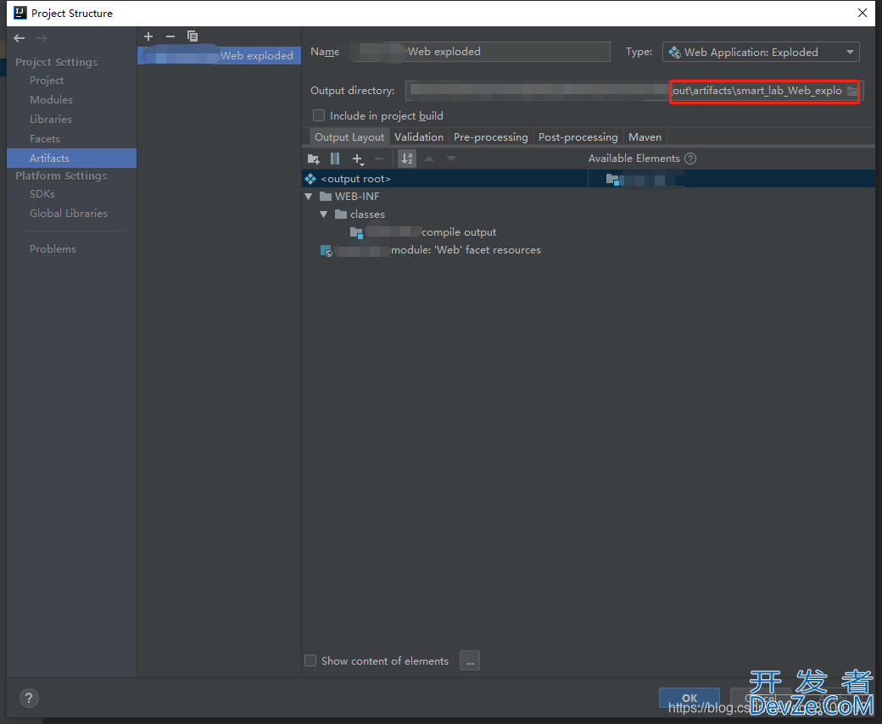Image resolution: width=882 pixels, height=724 pixels.
Task: Open the Type dropdown
Action: 761,53
